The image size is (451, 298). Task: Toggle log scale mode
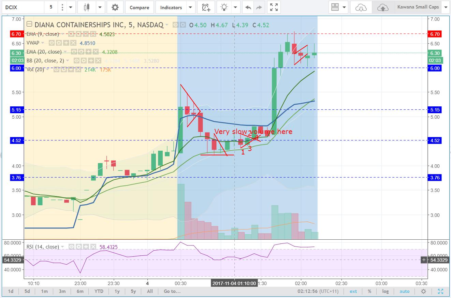(x=385, y=292)
